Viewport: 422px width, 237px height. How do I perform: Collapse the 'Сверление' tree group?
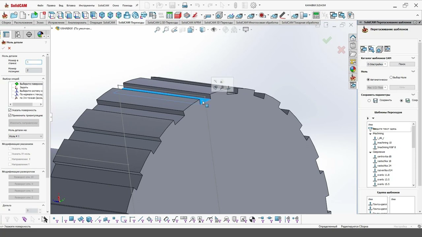[x=370, y=152]
